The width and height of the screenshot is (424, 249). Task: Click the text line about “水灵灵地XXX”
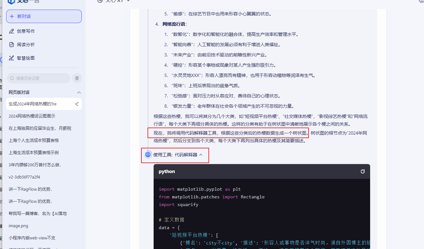[244, 75]
